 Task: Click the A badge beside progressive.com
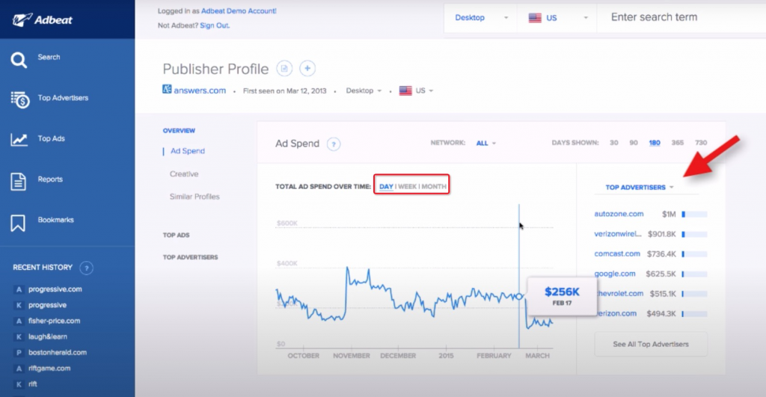tap(19, 289)
